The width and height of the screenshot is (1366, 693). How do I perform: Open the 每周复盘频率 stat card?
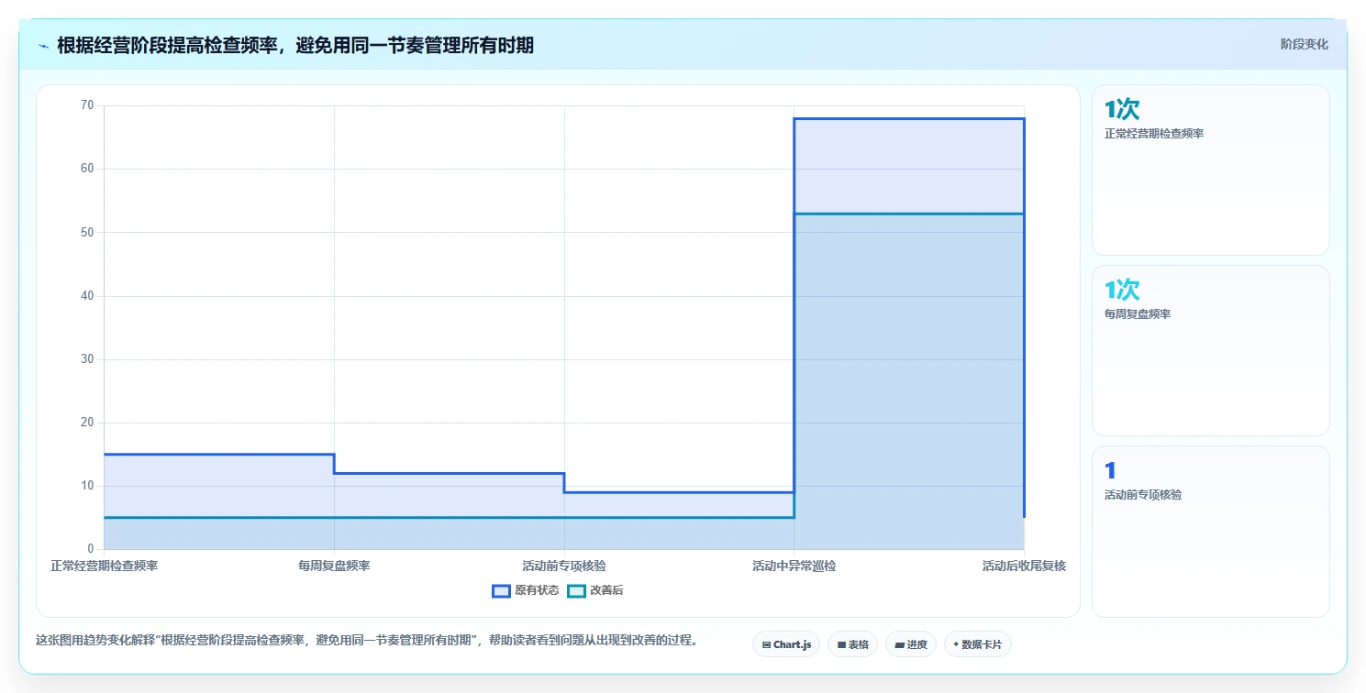[1210, 350]
